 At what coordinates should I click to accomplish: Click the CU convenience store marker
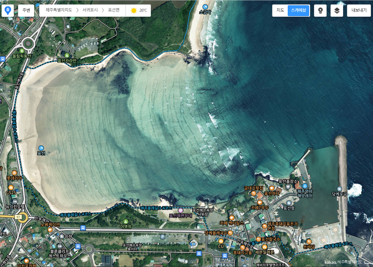point(221,241)
